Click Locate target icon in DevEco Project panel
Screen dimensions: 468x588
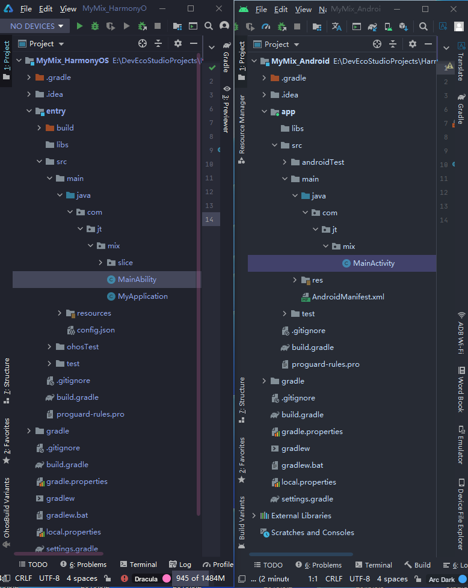click(142, 43)
